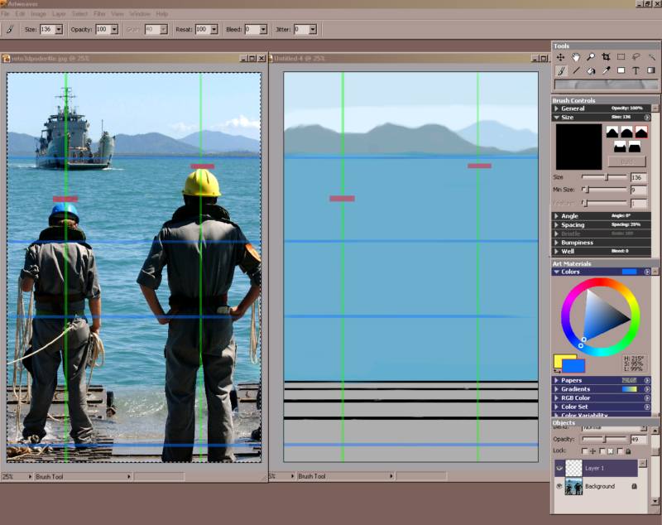Swap foreground and background colors
The height and width of the screenshot is (525, 662).
(557, 371)
